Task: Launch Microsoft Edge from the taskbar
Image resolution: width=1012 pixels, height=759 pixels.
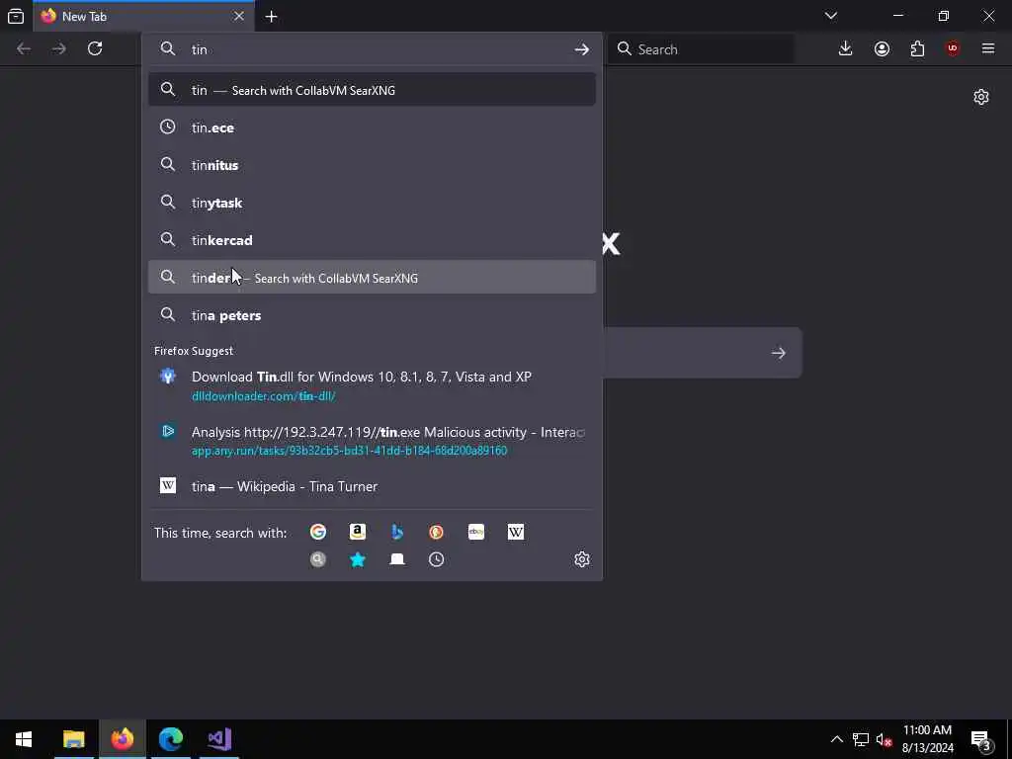Action: pos(170,739)
